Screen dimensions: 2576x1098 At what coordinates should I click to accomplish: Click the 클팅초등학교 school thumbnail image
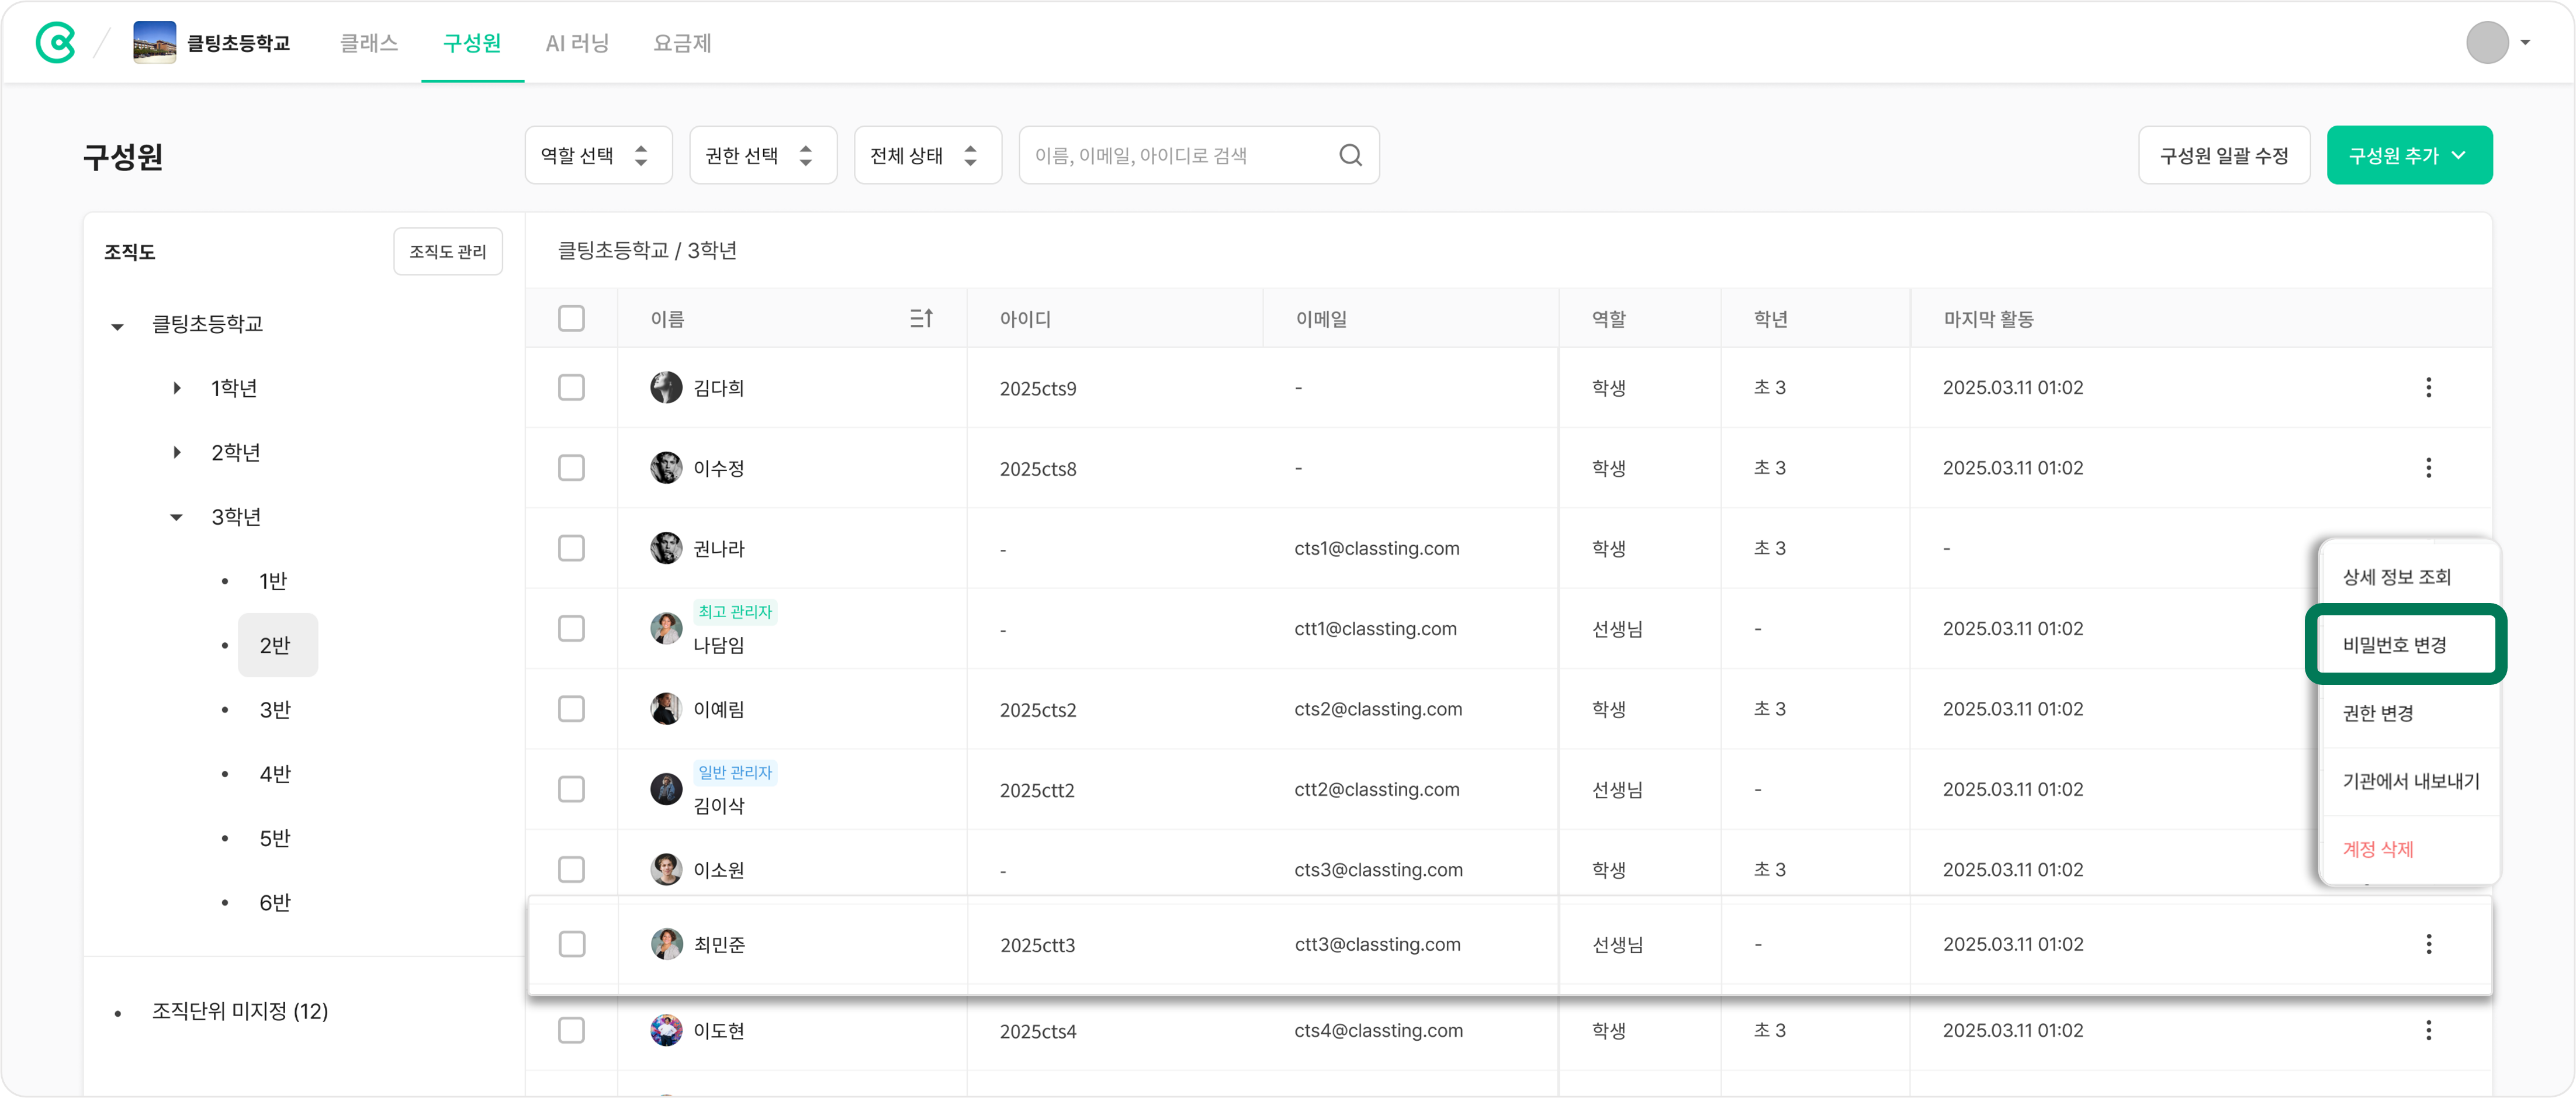154,42
